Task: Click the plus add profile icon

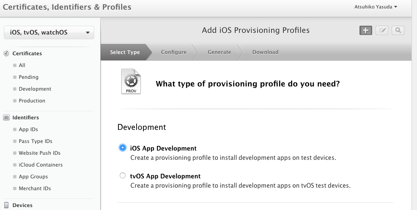Action: coord(366,30)
